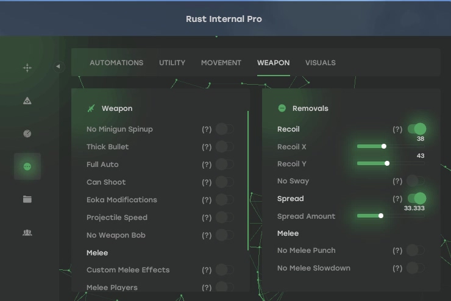Screen dimensions: 451x301
Task: Enable the No Sway toggle
Action: (x=416, y=181)
